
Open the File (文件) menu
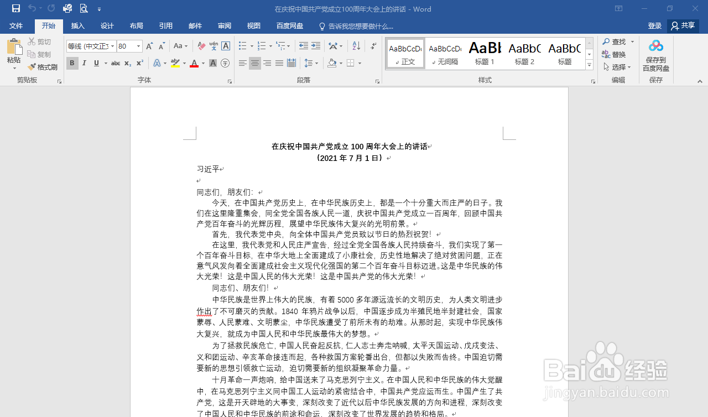point(16,26)
